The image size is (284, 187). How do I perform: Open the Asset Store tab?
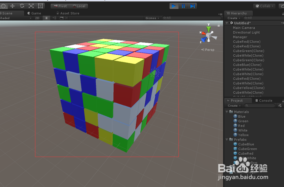pos(68,13)
